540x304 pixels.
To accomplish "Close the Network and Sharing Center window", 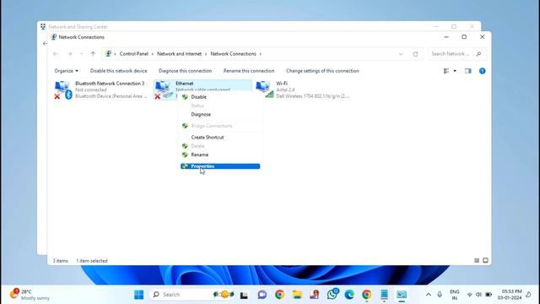I will [x=472, y=26].
